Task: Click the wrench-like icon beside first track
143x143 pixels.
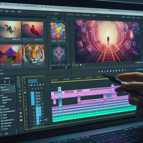Action: point(42,92)
